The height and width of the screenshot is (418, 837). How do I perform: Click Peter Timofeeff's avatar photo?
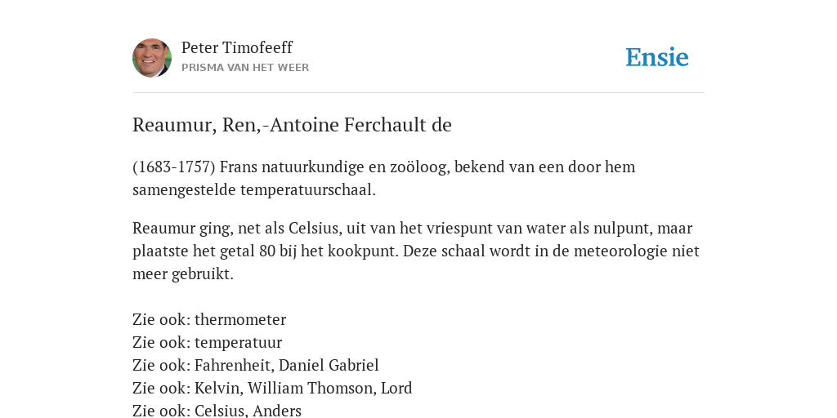coord(152,58)
